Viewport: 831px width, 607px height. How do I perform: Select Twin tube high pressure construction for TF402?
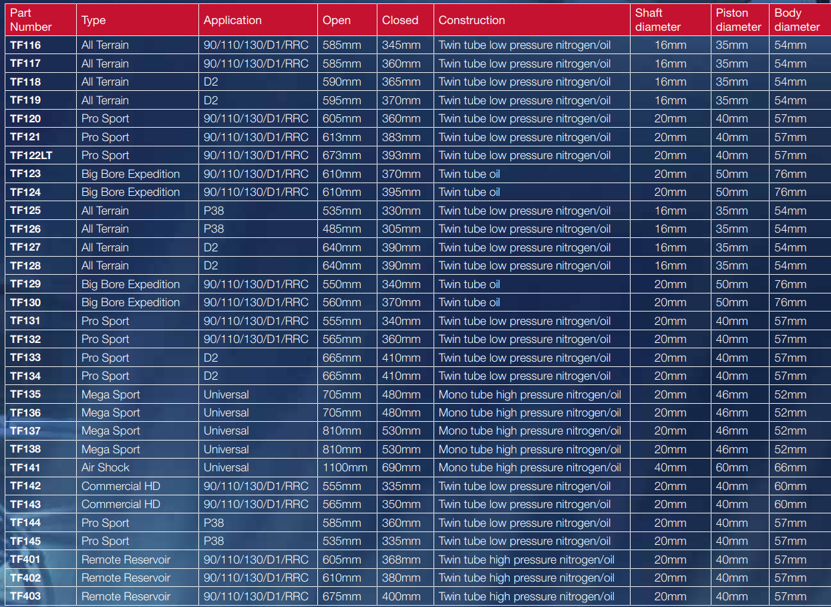click(526, 578)
